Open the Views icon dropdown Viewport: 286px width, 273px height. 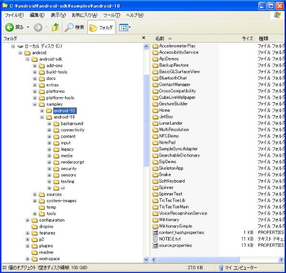(x=125, y=28)
